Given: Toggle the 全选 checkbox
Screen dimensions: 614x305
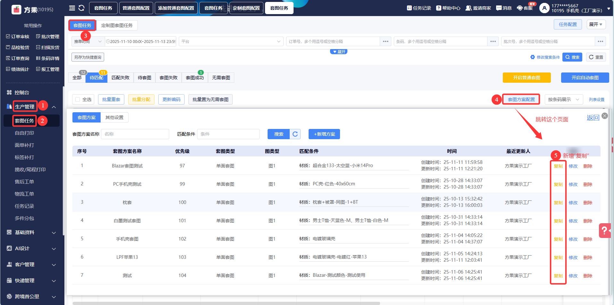Looking at the screenshot, I should click(78, 99).
